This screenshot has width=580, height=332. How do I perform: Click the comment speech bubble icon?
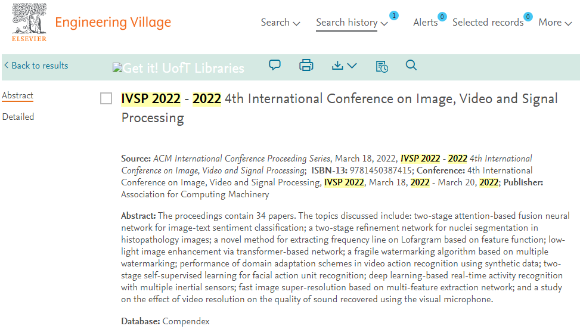point(274,65)
